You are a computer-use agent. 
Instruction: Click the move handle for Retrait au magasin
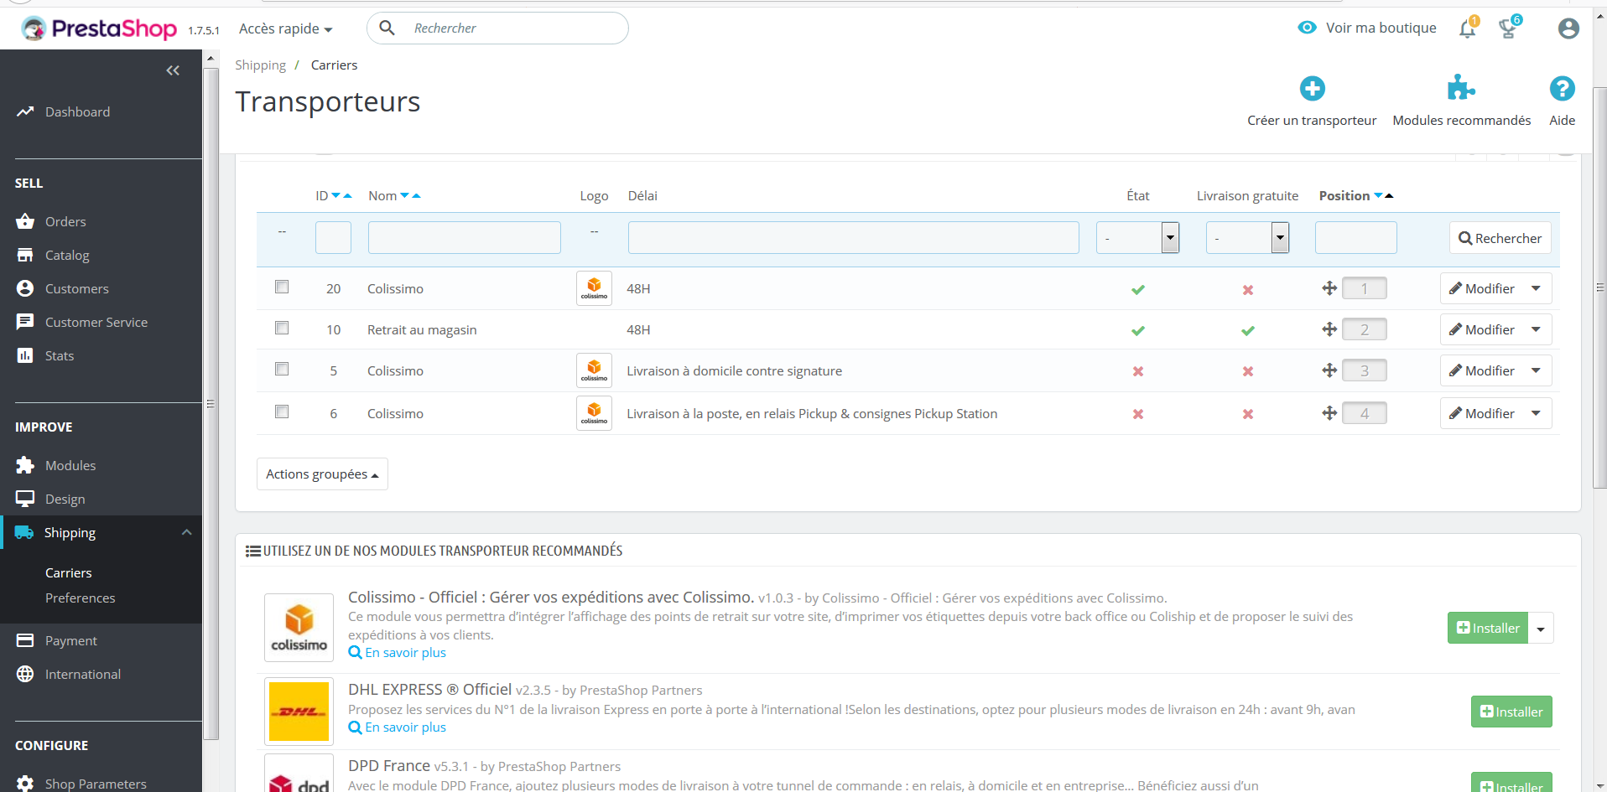pyautogui.click(x=1329, y=329)
